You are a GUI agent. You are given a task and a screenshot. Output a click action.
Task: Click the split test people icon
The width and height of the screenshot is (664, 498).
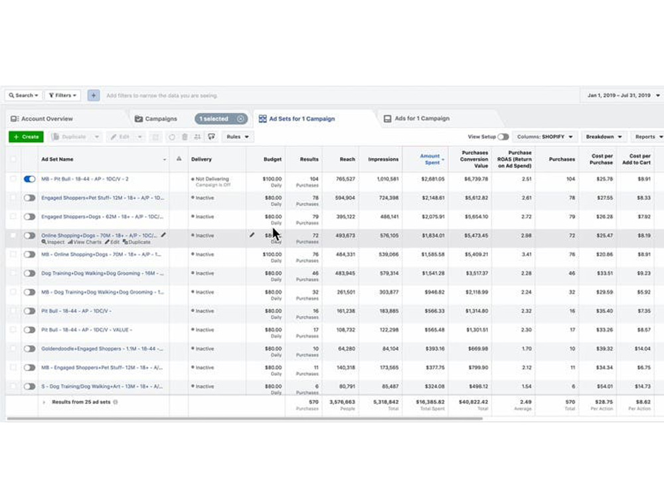pyautogui.click(x=197, y=137)
